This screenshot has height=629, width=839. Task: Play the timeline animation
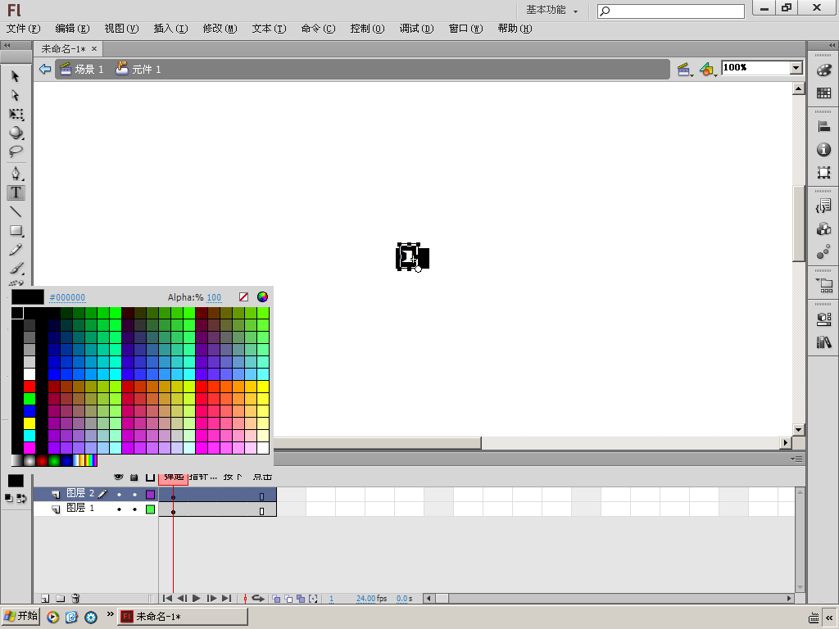(x=197, y=599)
